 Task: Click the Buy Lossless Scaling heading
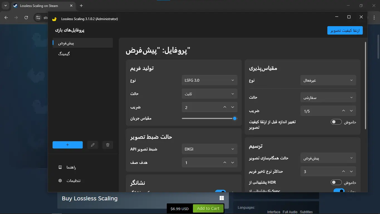[x=90, y=198]
